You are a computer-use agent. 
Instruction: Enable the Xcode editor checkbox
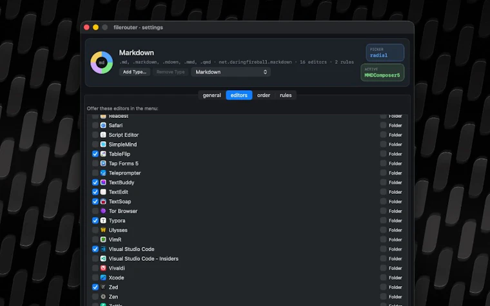pos(95,278)
